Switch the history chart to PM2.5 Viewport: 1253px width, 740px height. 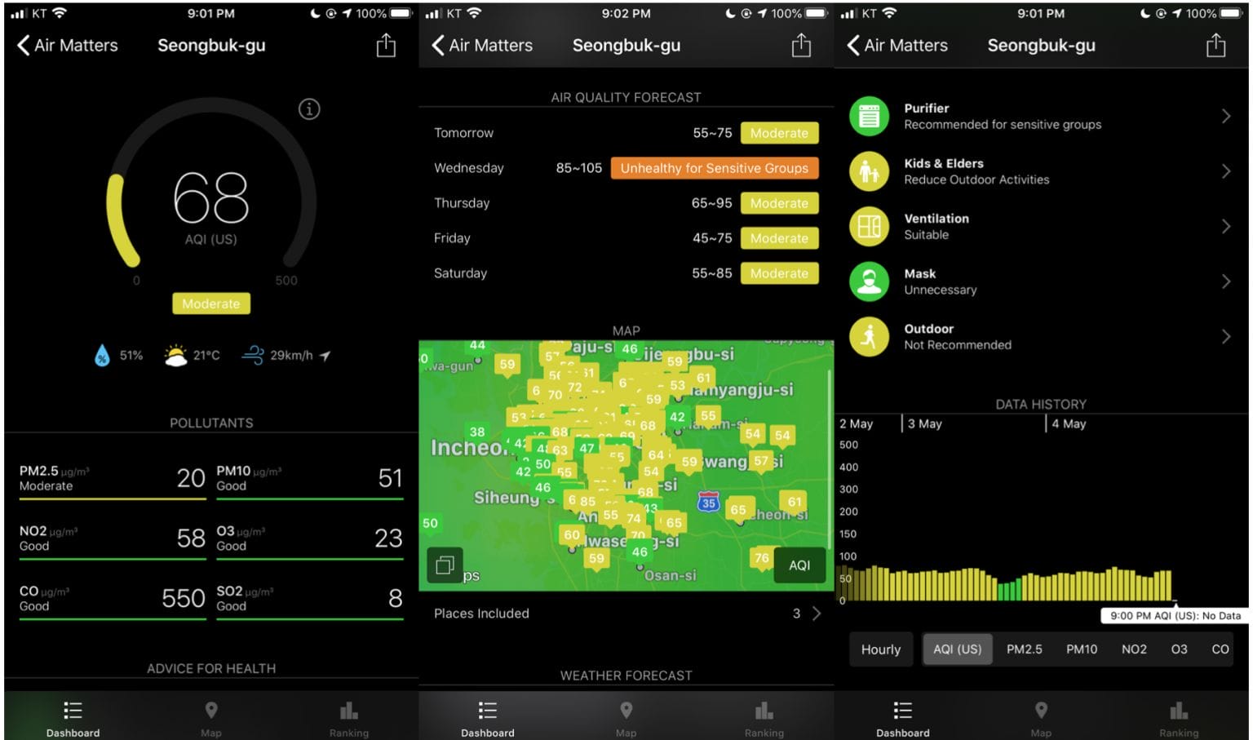tap(1024, 649)
